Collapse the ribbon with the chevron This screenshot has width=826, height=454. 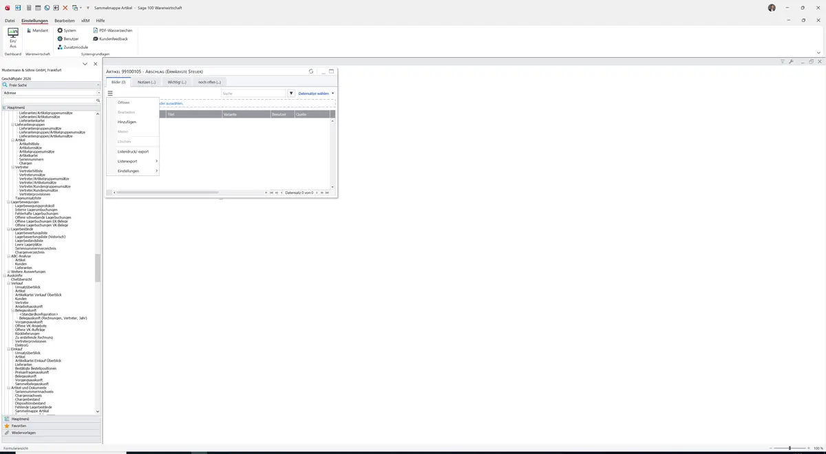818,52
